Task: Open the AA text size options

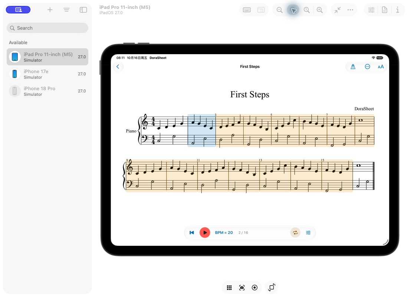Action: (381, 67)
